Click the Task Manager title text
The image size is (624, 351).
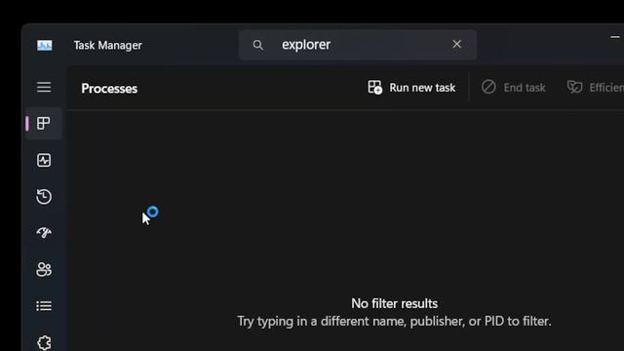[108, 46]
